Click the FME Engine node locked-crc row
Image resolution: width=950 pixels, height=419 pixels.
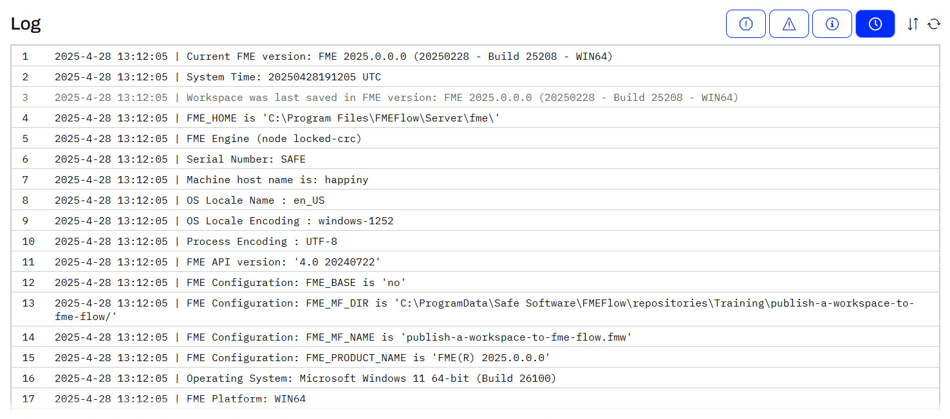coord(274,139)
